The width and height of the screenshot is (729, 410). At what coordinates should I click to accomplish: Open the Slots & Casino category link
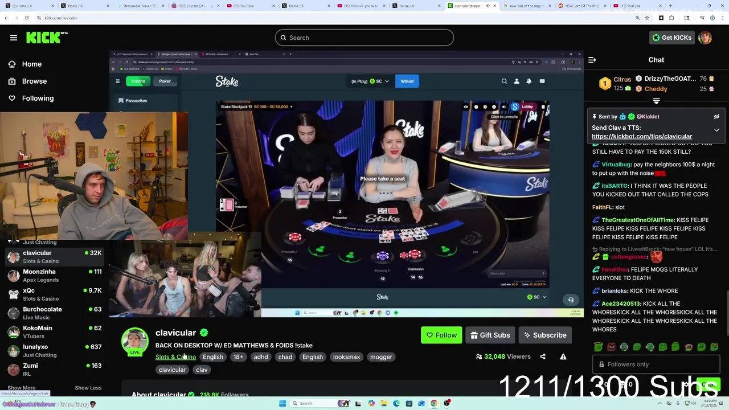point(175,357)
